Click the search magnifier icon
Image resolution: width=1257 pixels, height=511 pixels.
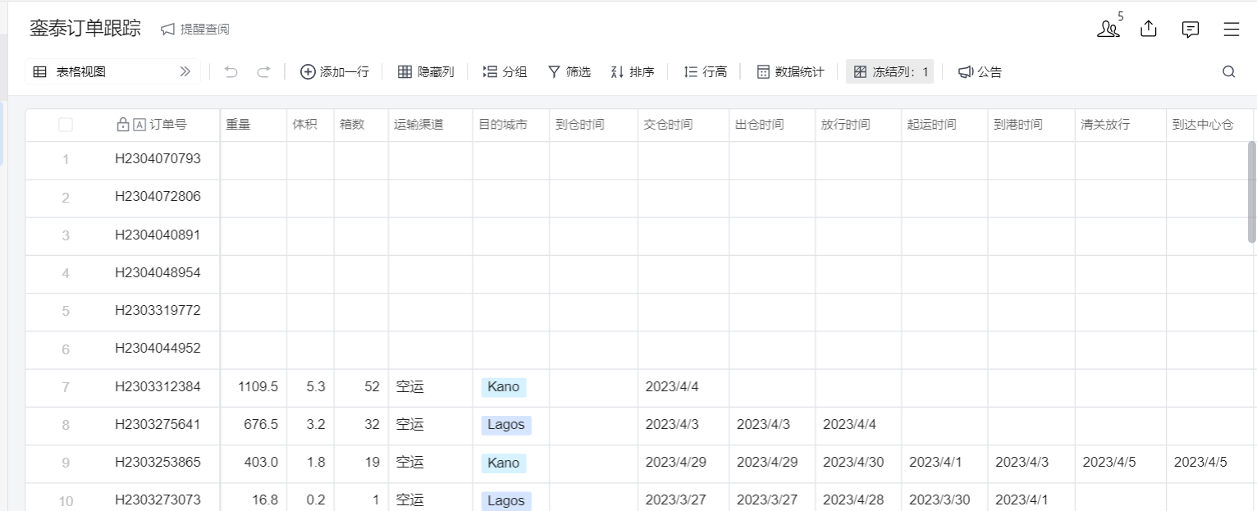pos(1228,71)
